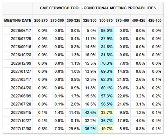Screen dimensions: 167x136
Task: Click the 300-325 column header
Action: click(x=73, y=21)
